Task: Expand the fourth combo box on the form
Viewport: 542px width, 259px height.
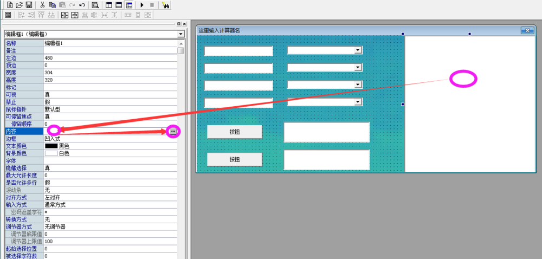Action: pyautogui.click(x=358, y=102)
